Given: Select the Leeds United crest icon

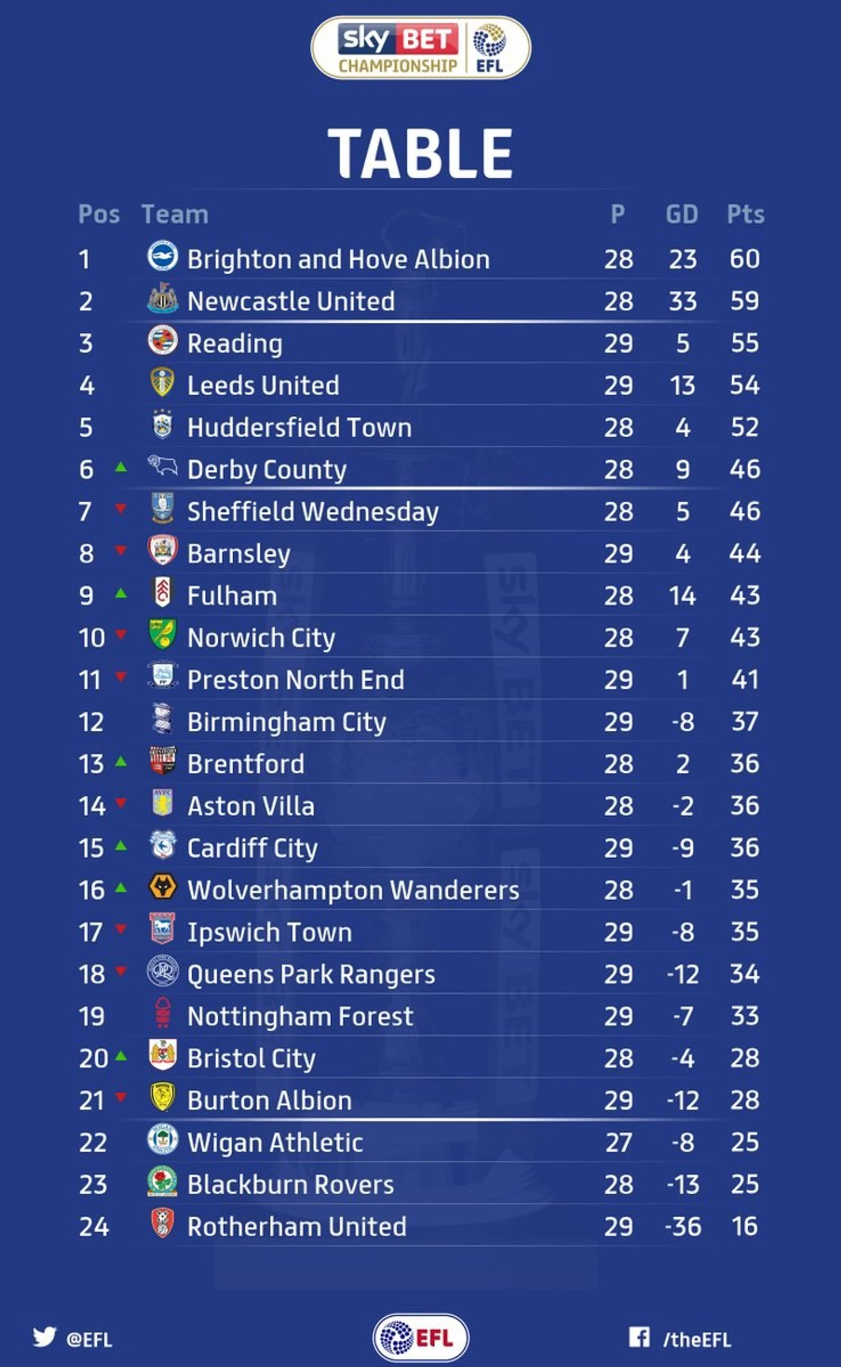Looking at the screenshot, I should (x=162, y=382).
